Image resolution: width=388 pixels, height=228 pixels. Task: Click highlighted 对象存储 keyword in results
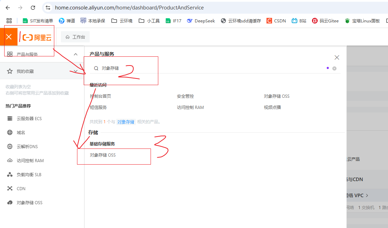click(x=126, y=122)
